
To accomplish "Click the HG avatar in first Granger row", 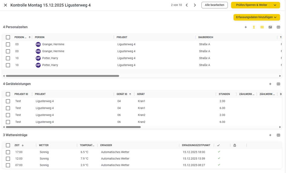I will point(38,44).
